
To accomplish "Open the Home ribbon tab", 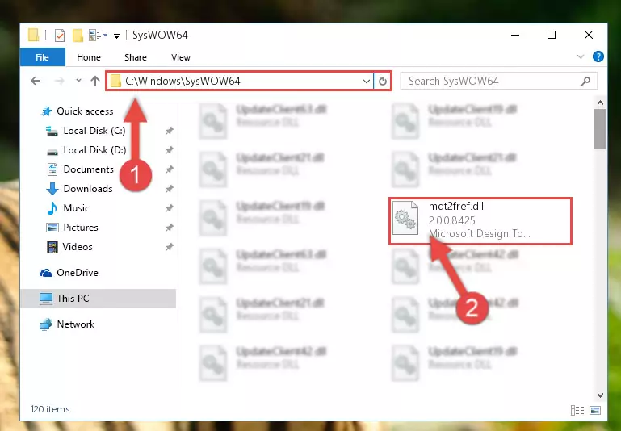I will click(89, 57).
